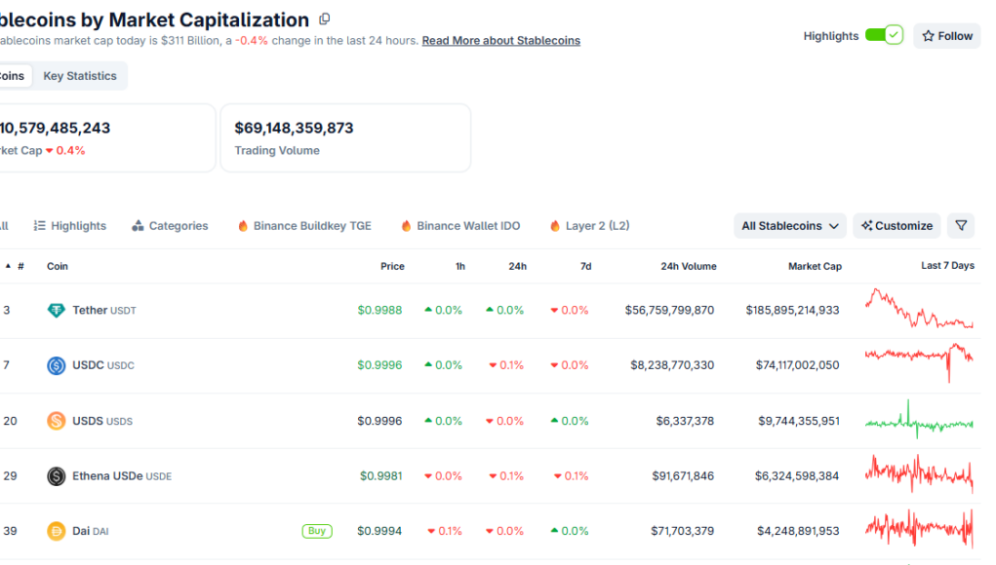This screenshot has height=565, width=996.
Task: Click the Ethena USDe coin logo icon
Action: pos(57,476)
